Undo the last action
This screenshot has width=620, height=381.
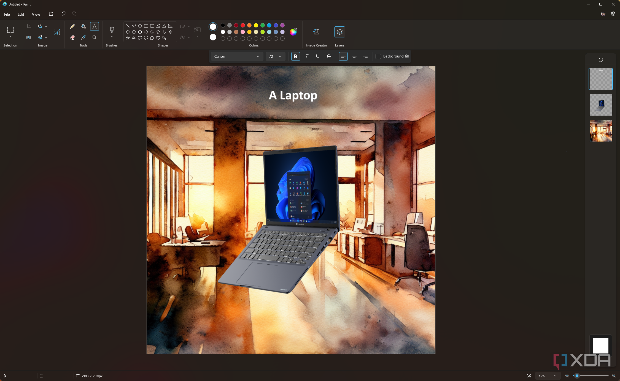63,14
